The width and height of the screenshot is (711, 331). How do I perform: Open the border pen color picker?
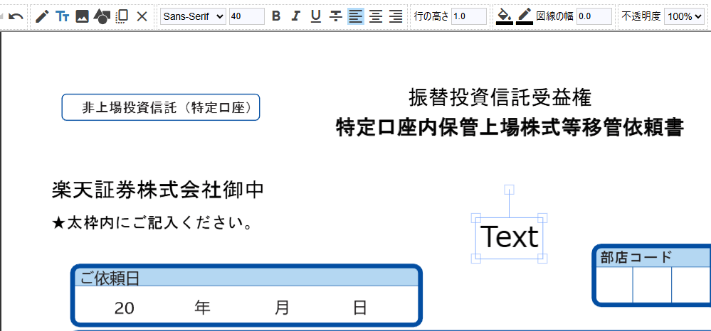click(525, 16)
